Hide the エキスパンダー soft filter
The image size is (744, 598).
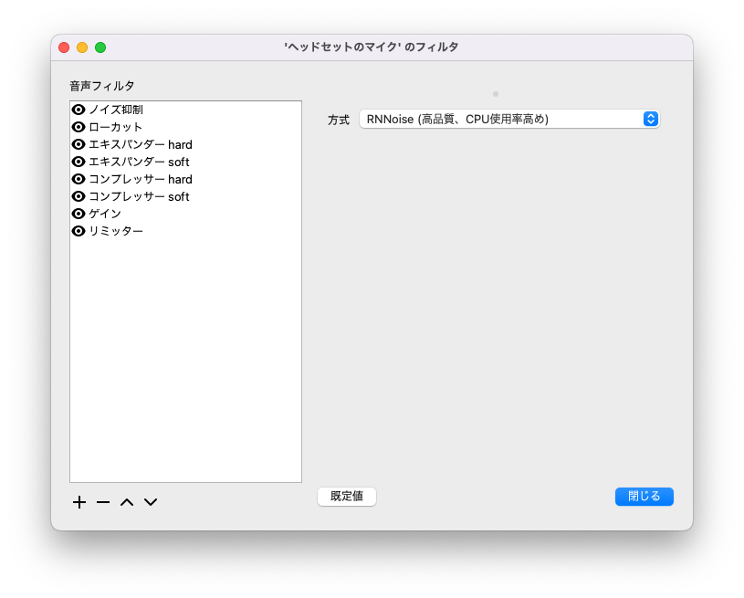tap(79, 162)
